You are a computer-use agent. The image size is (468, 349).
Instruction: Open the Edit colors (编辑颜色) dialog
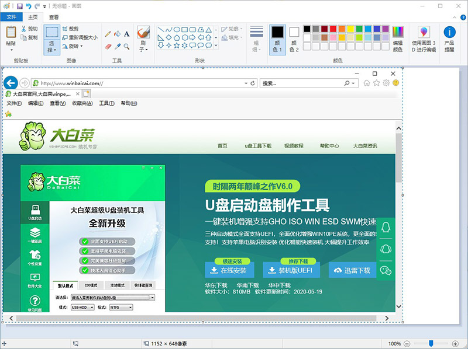click(398, 39)
